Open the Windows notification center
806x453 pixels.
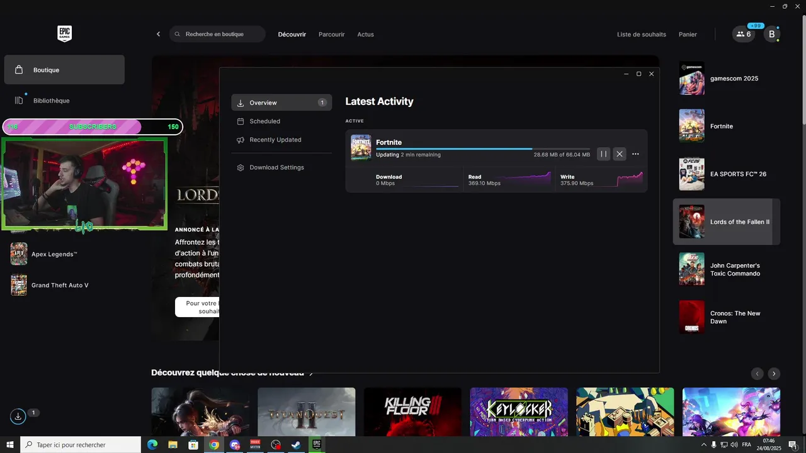pos(793,445)
